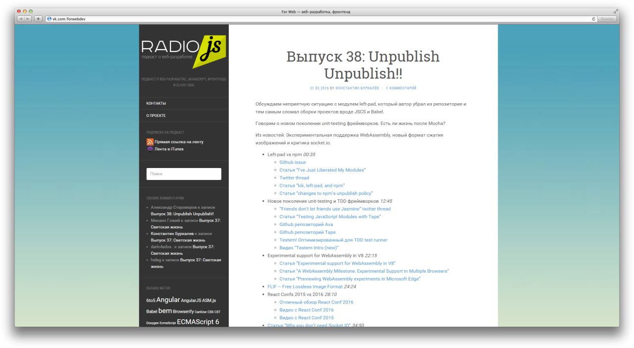Click the Doxygen tag

click(x=152, y=323)
